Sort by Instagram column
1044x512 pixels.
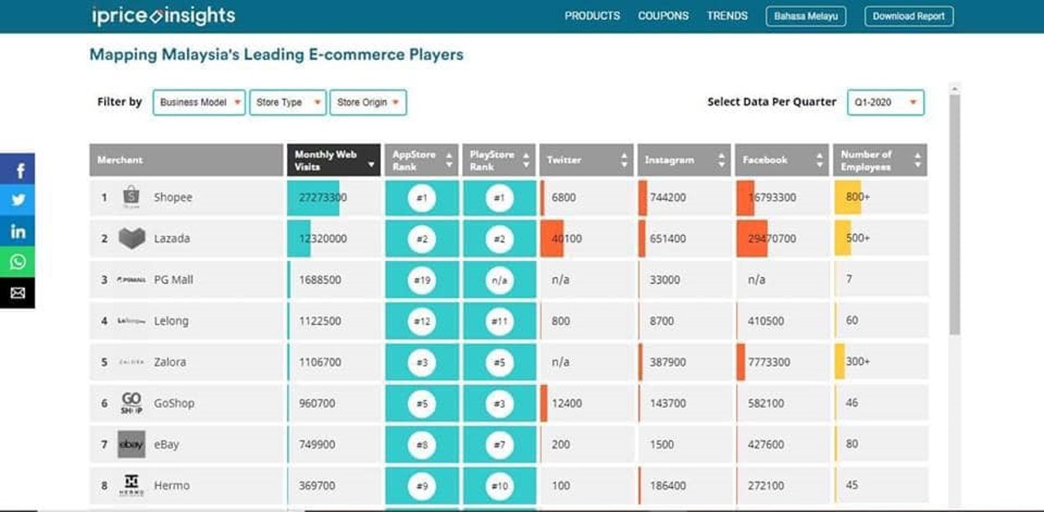(684, 160)
